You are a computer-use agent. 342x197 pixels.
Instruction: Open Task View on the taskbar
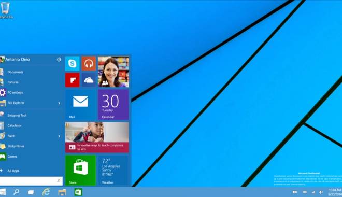(31, 192)
